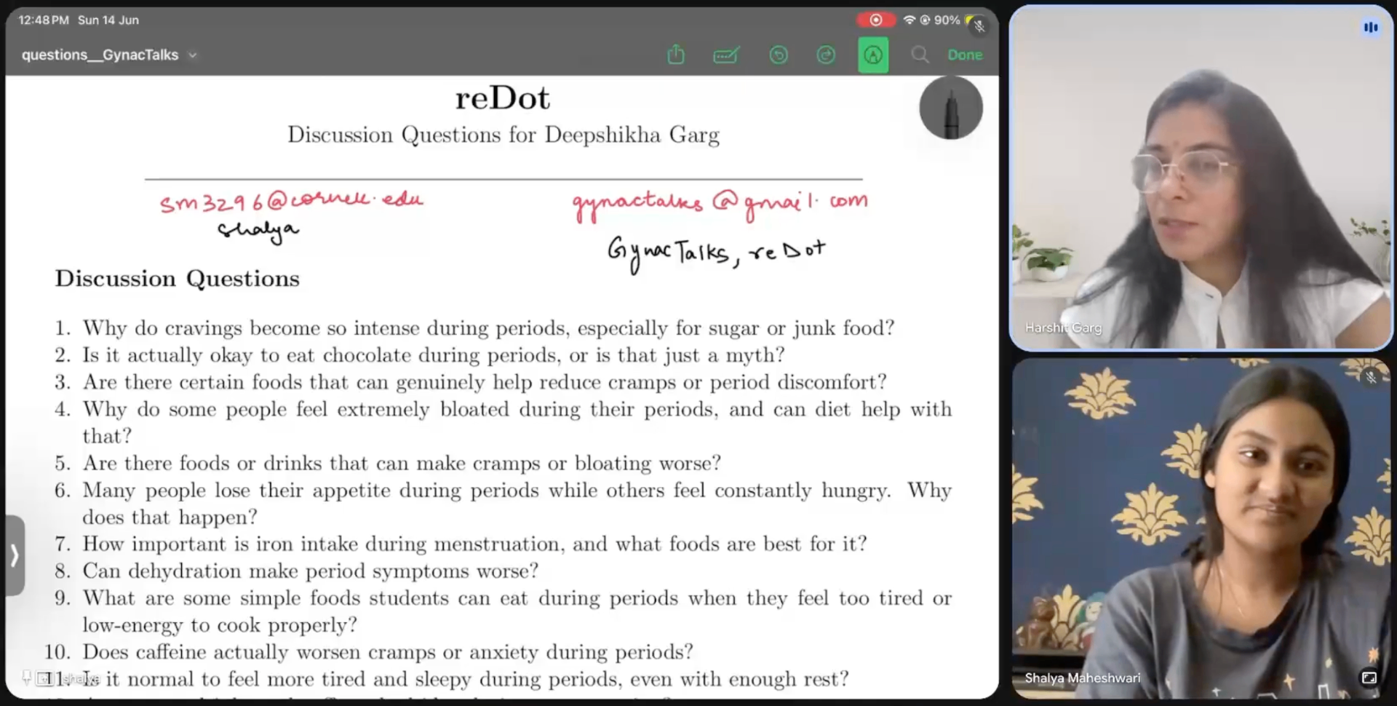1397x706 pixels.
Task: Tap the floating pen tool palette circle
Action: 950,108
